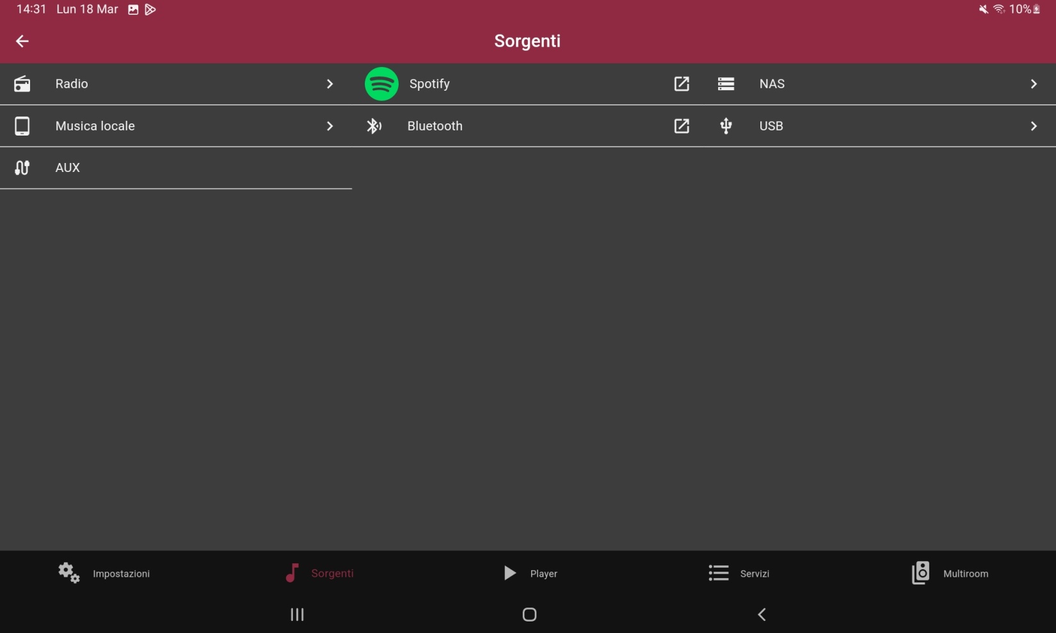
Task: Tap the back arrow in header
Action: 22,41
